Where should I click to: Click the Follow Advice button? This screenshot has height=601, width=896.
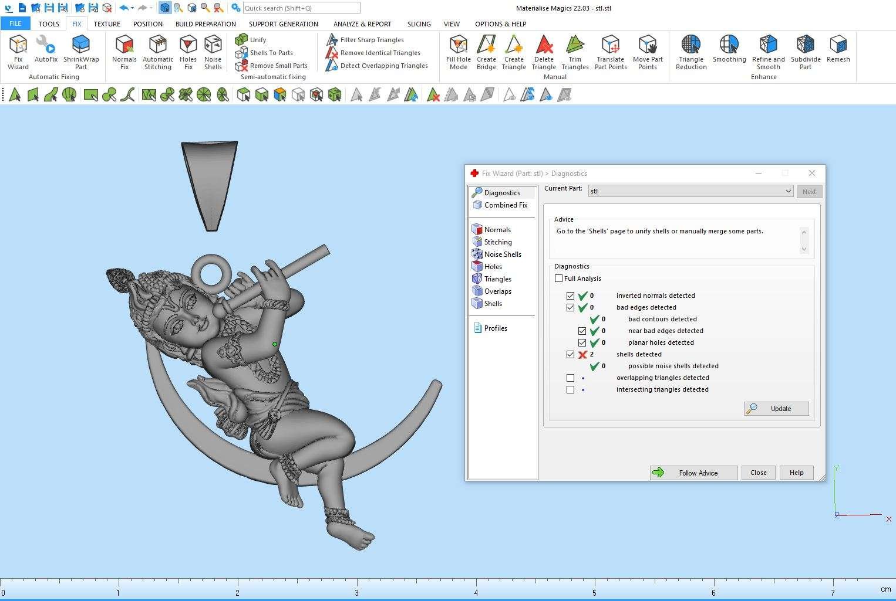click(693, 473)
